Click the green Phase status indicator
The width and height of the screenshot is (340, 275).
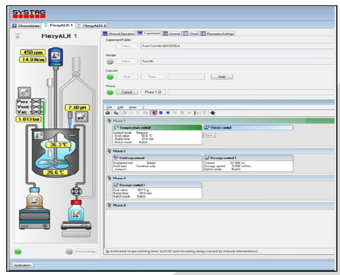click(x=110, y=92)
